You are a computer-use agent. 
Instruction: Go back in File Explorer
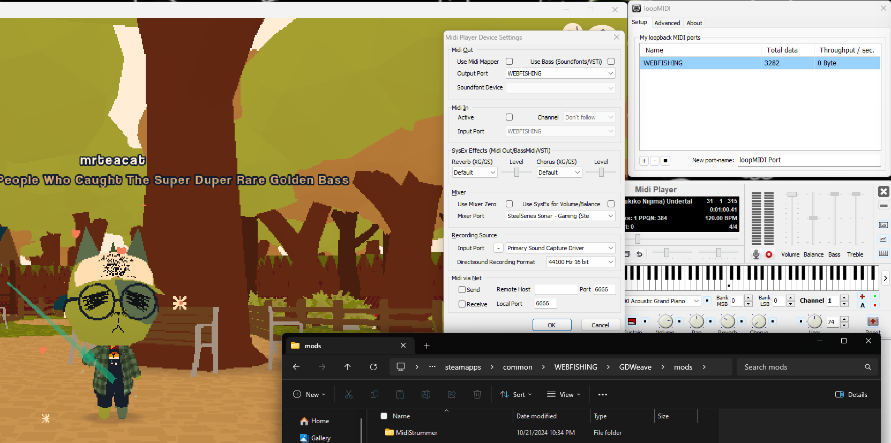[296, 367]
